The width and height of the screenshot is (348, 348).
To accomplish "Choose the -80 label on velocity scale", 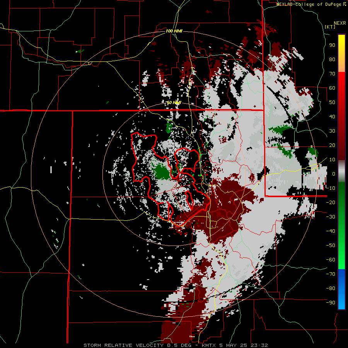I will 331,288.
